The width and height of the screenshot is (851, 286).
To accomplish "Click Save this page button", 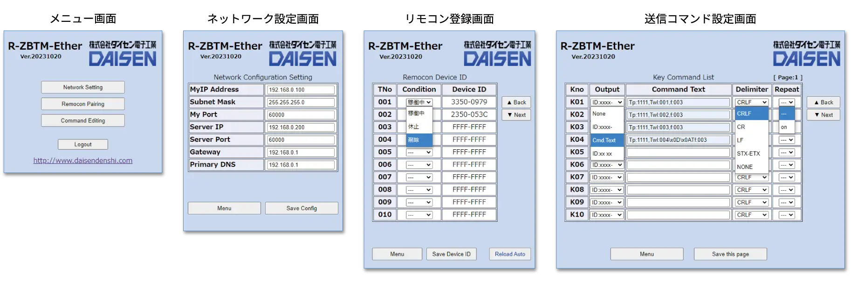I will (x=730, y=254).
